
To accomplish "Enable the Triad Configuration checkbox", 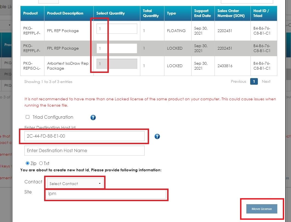I will coord(27,117).
